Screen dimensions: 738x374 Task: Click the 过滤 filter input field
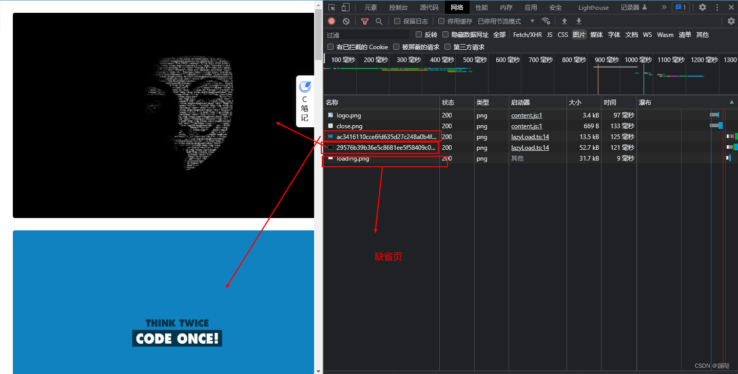[367, 34]
